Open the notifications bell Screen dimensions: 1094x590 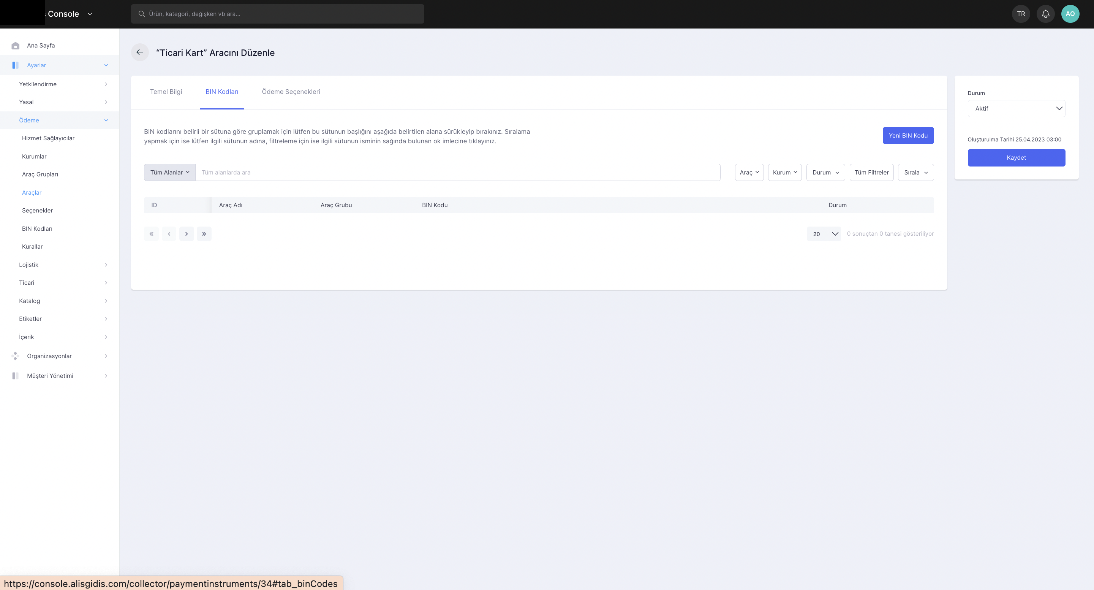pyautogui.click(x=1046, y=14)
